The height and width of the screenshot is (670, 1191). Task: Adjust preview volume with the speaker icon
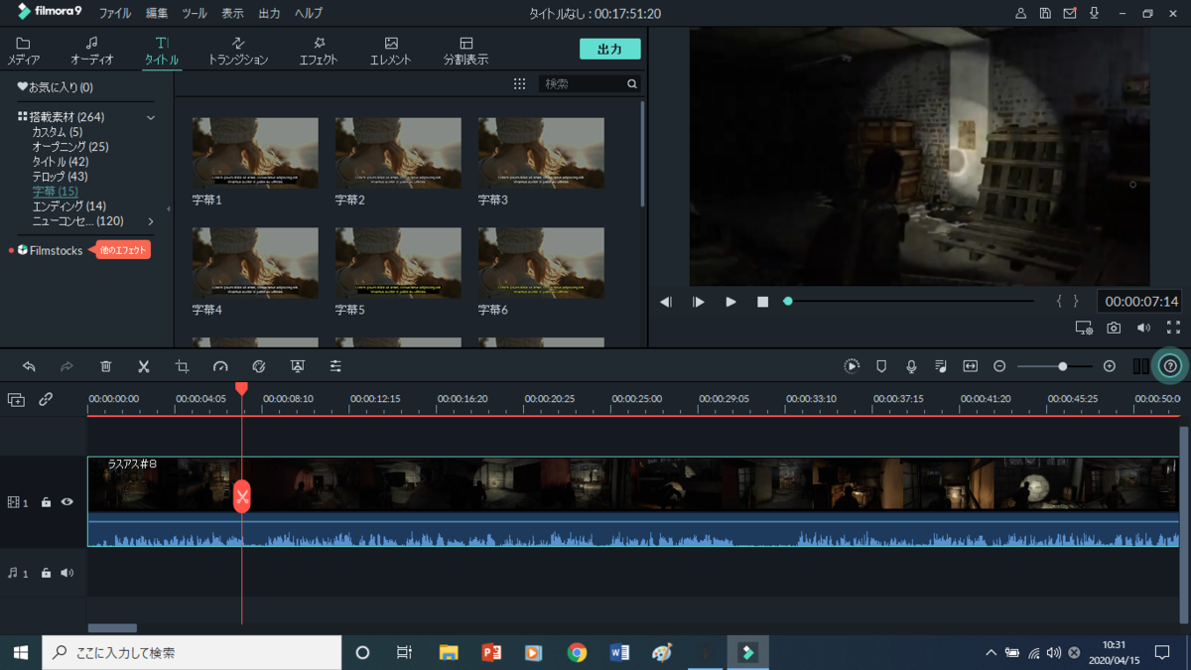pyautogui.click(x=1143, y=328)
